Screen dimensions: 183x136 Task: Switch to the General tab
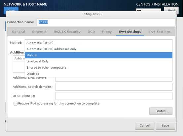[18, 32]
